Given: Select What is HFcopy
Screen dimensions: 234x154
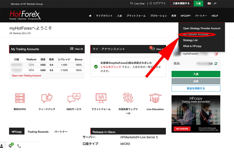Looking at the screenshot, I should [x=192, y=46].
